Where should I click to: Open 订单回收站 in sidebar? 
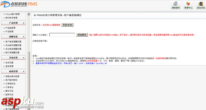click(10, 84)
